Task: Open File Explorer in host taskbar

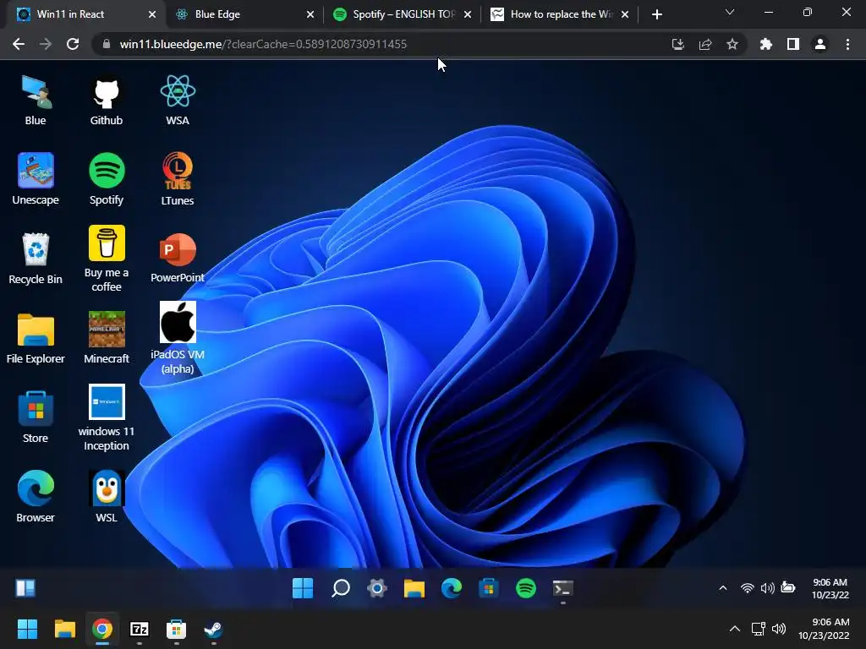Action: click(x=64, y=629)
